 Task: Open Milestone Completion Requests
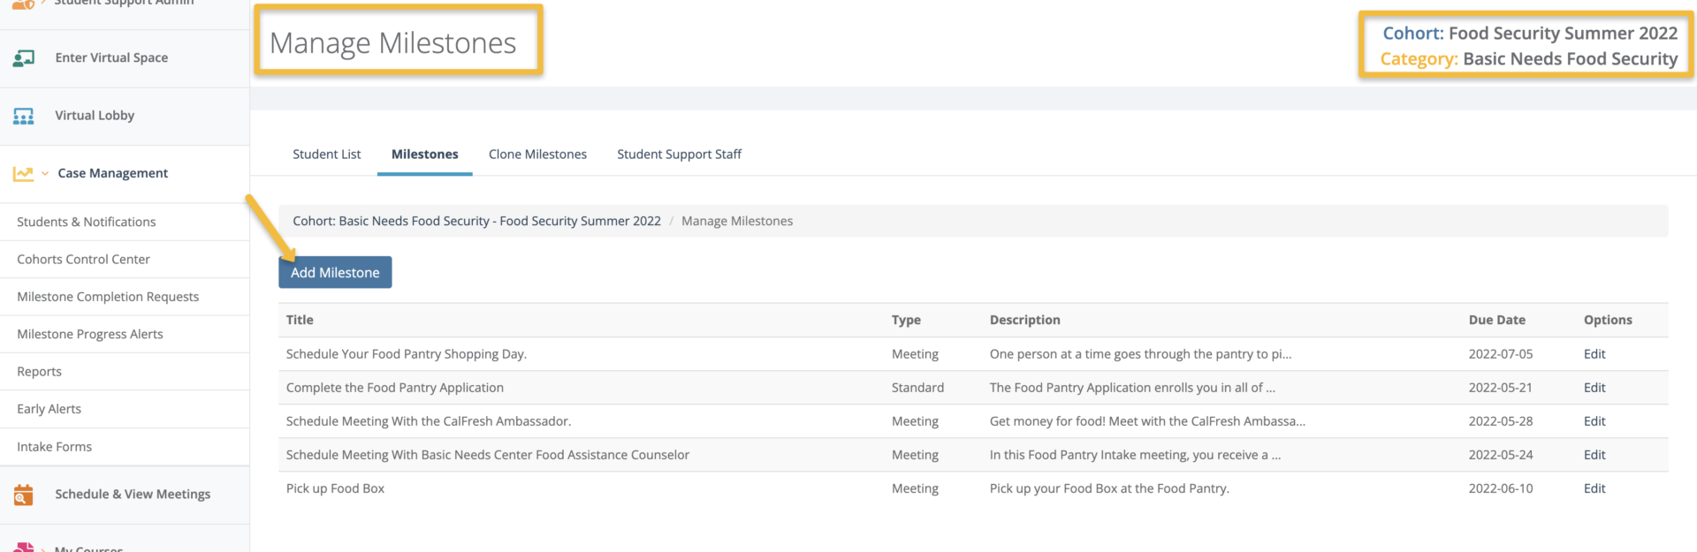(108, 297)
